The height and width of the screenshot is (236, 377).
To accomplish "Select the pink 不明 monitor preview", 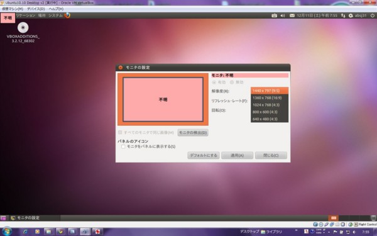I will [163, 99].
